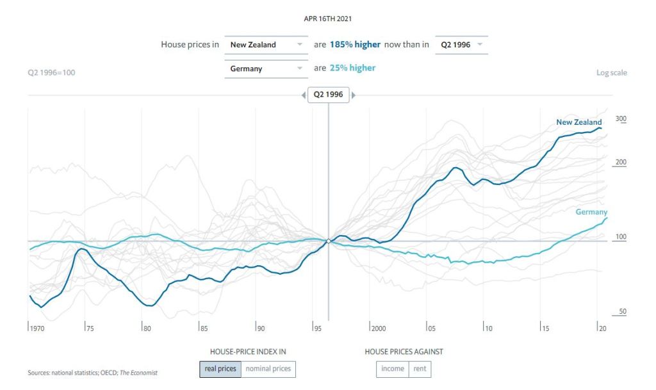The height and width of the screenshot is (390, 656).
Task: Click the right arrow beside Q2 1996 marker
Action: pos(354,95)
